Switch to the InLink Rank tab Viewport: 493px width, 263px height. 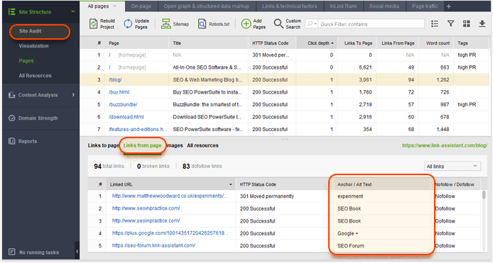coord(343,6)
